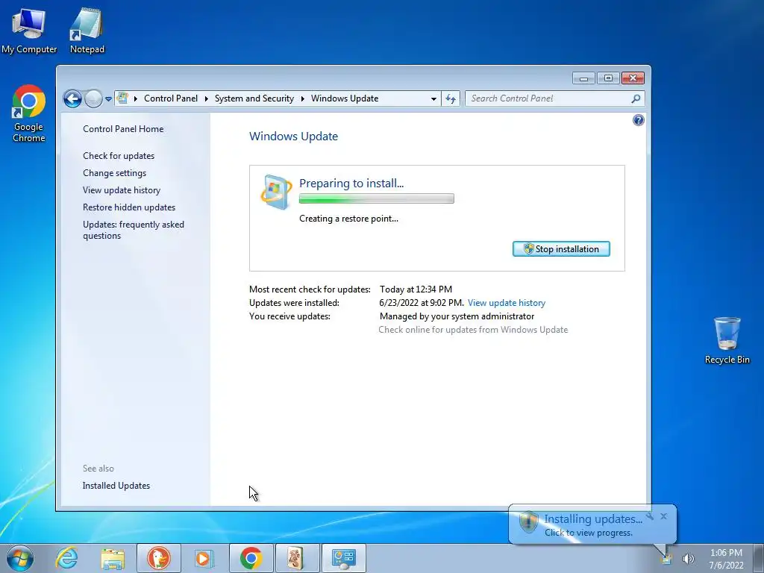Click Check for updates in sidebar
This screenshot has width=764, height=573.
click(x=119, y=156)
